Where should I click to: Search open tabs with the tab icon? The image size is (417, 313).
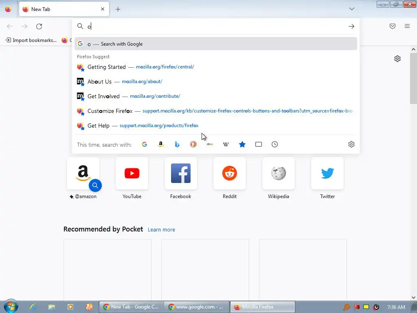pyautogui.click(x=259, y=144)
